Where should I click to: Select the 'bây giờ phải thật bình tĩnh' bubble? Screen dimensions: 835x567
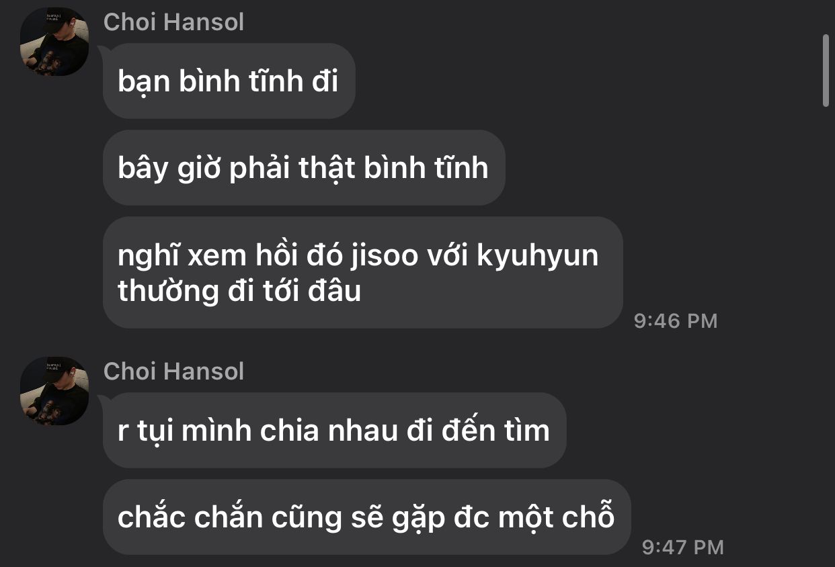304,167
